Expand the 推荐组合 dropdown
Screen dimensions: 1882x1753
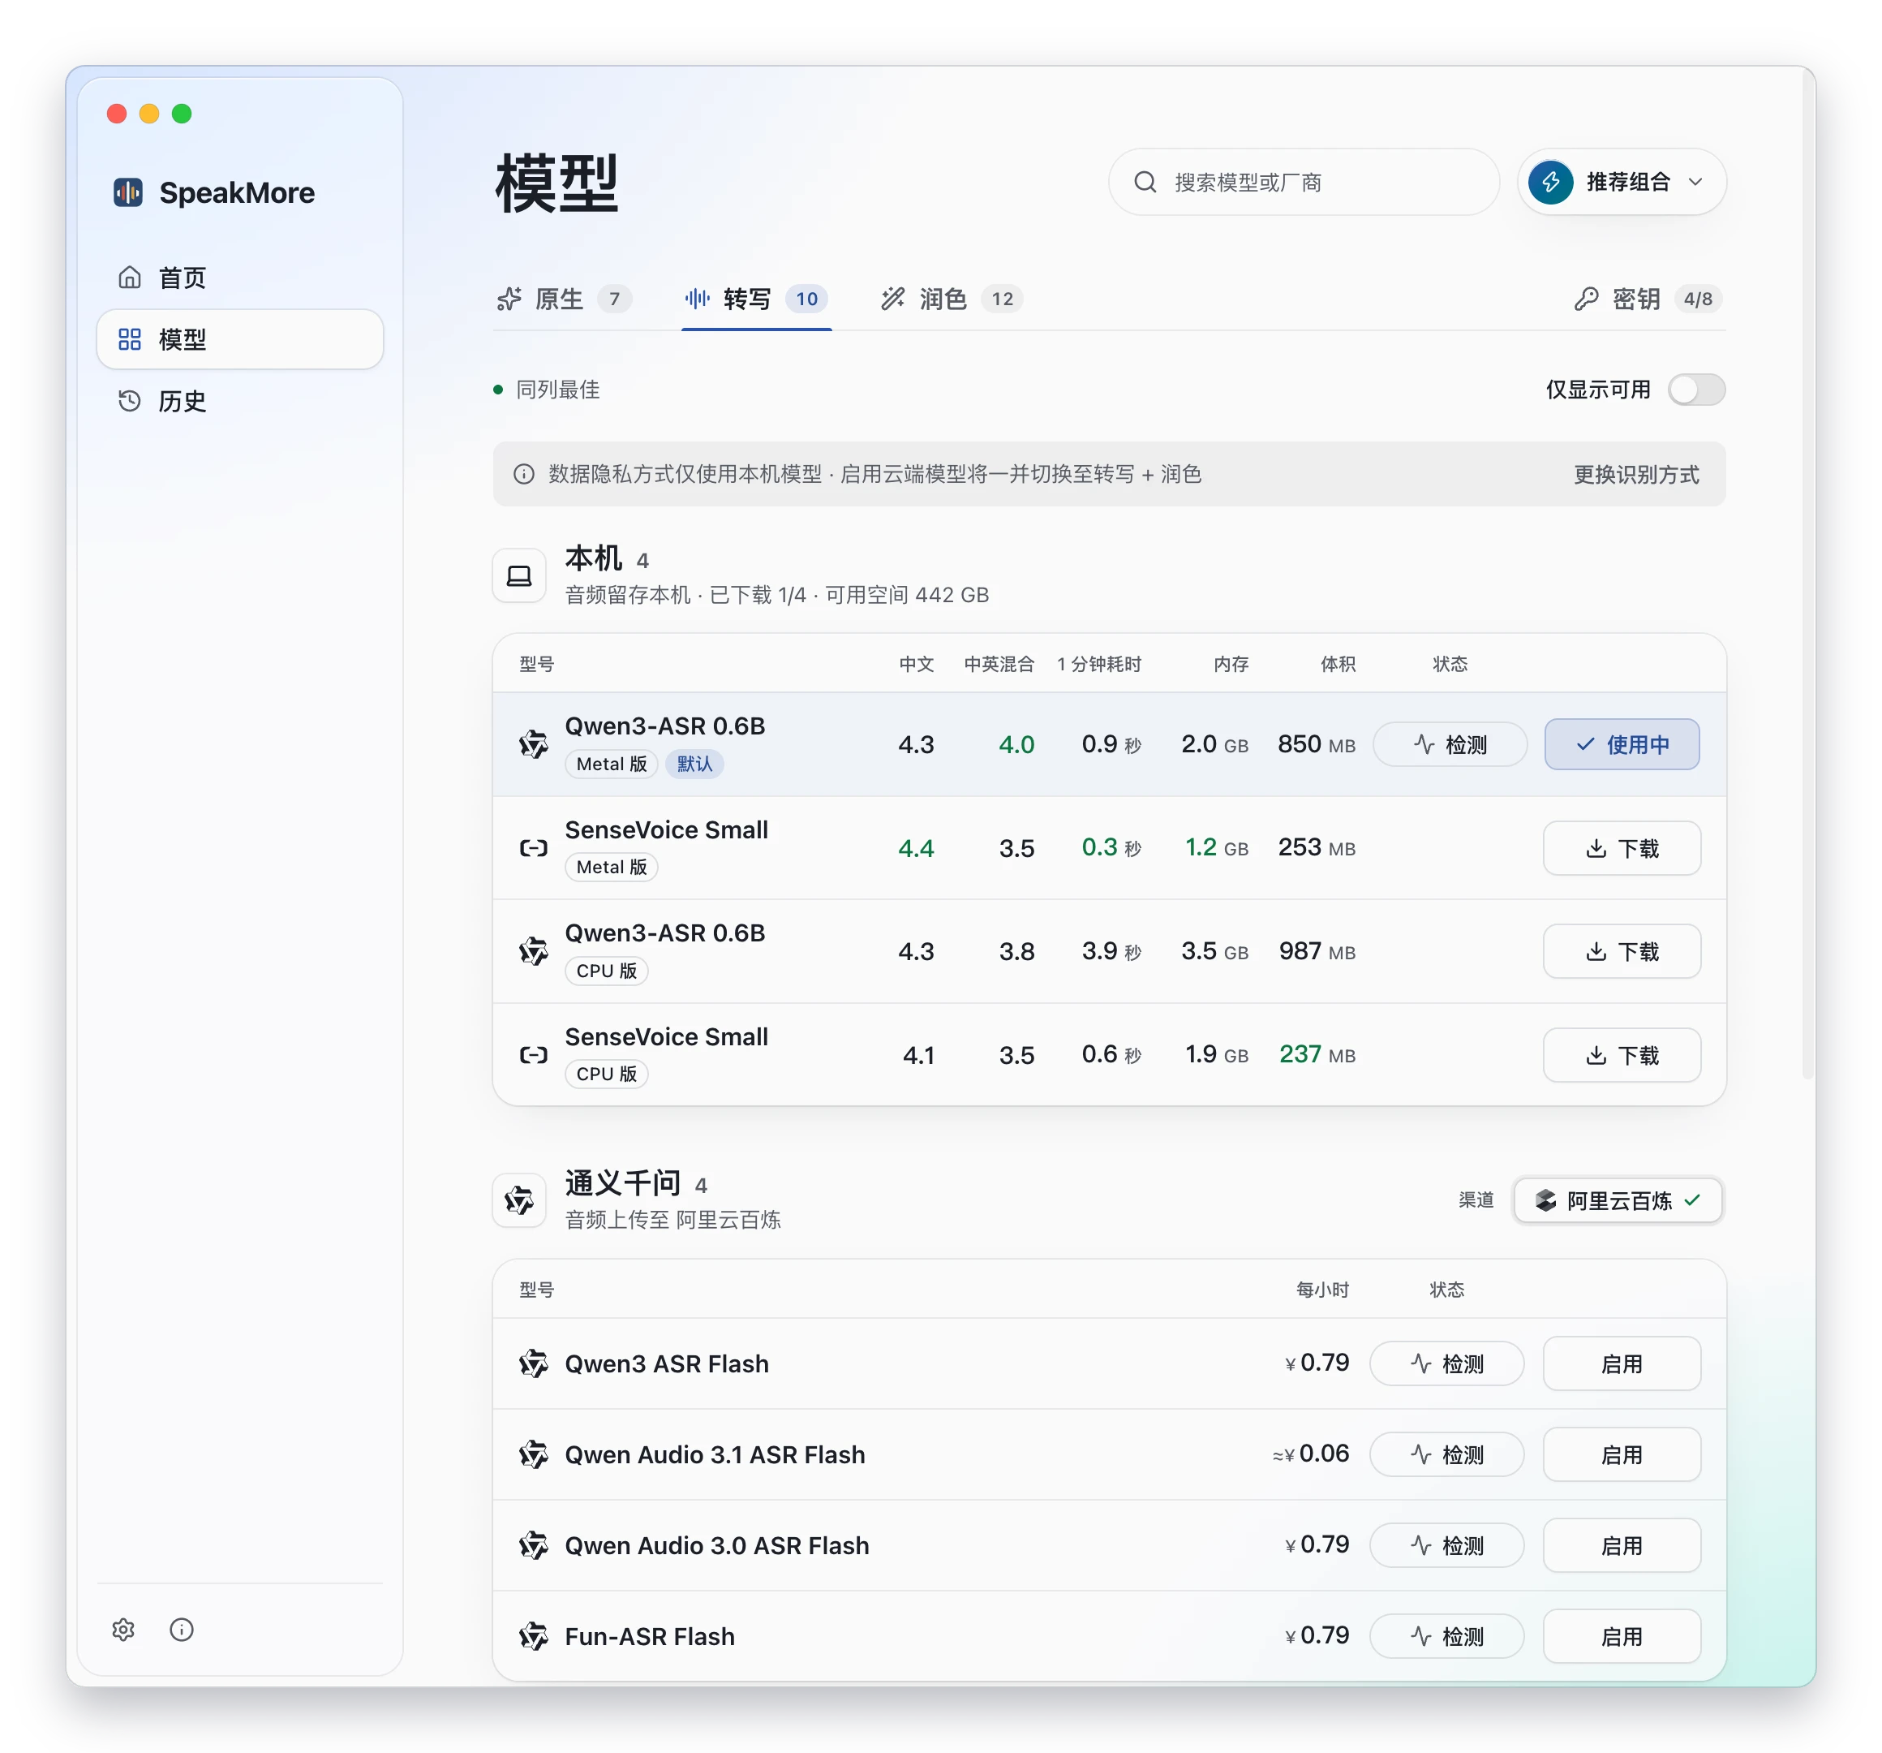tap(1622, 182)
